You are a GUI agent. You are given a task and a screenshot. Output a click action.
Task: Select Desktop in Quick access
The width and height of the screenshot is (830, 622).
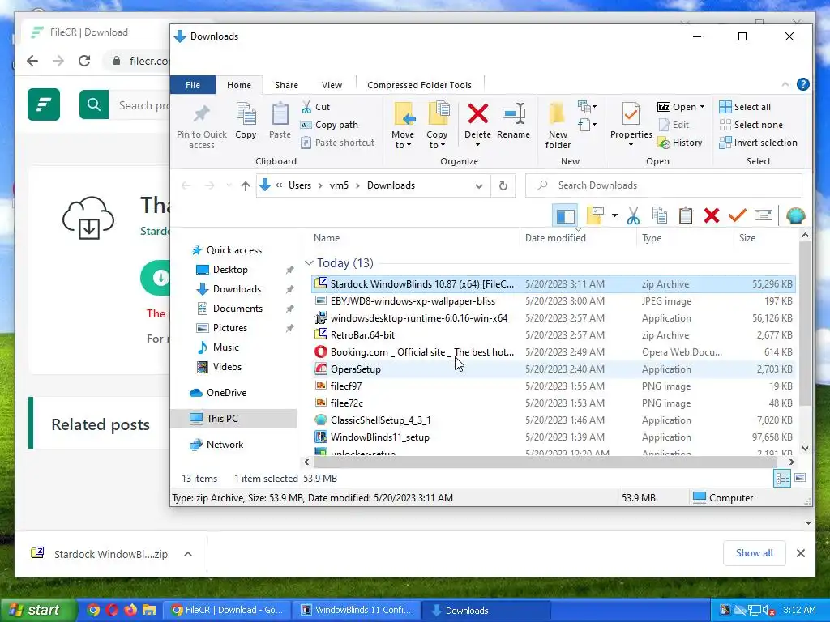pos(230,270)
